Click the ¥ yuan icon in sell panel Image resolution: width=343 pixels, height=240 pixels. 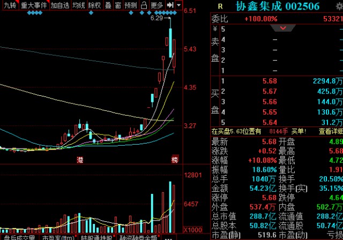[215, 28]
